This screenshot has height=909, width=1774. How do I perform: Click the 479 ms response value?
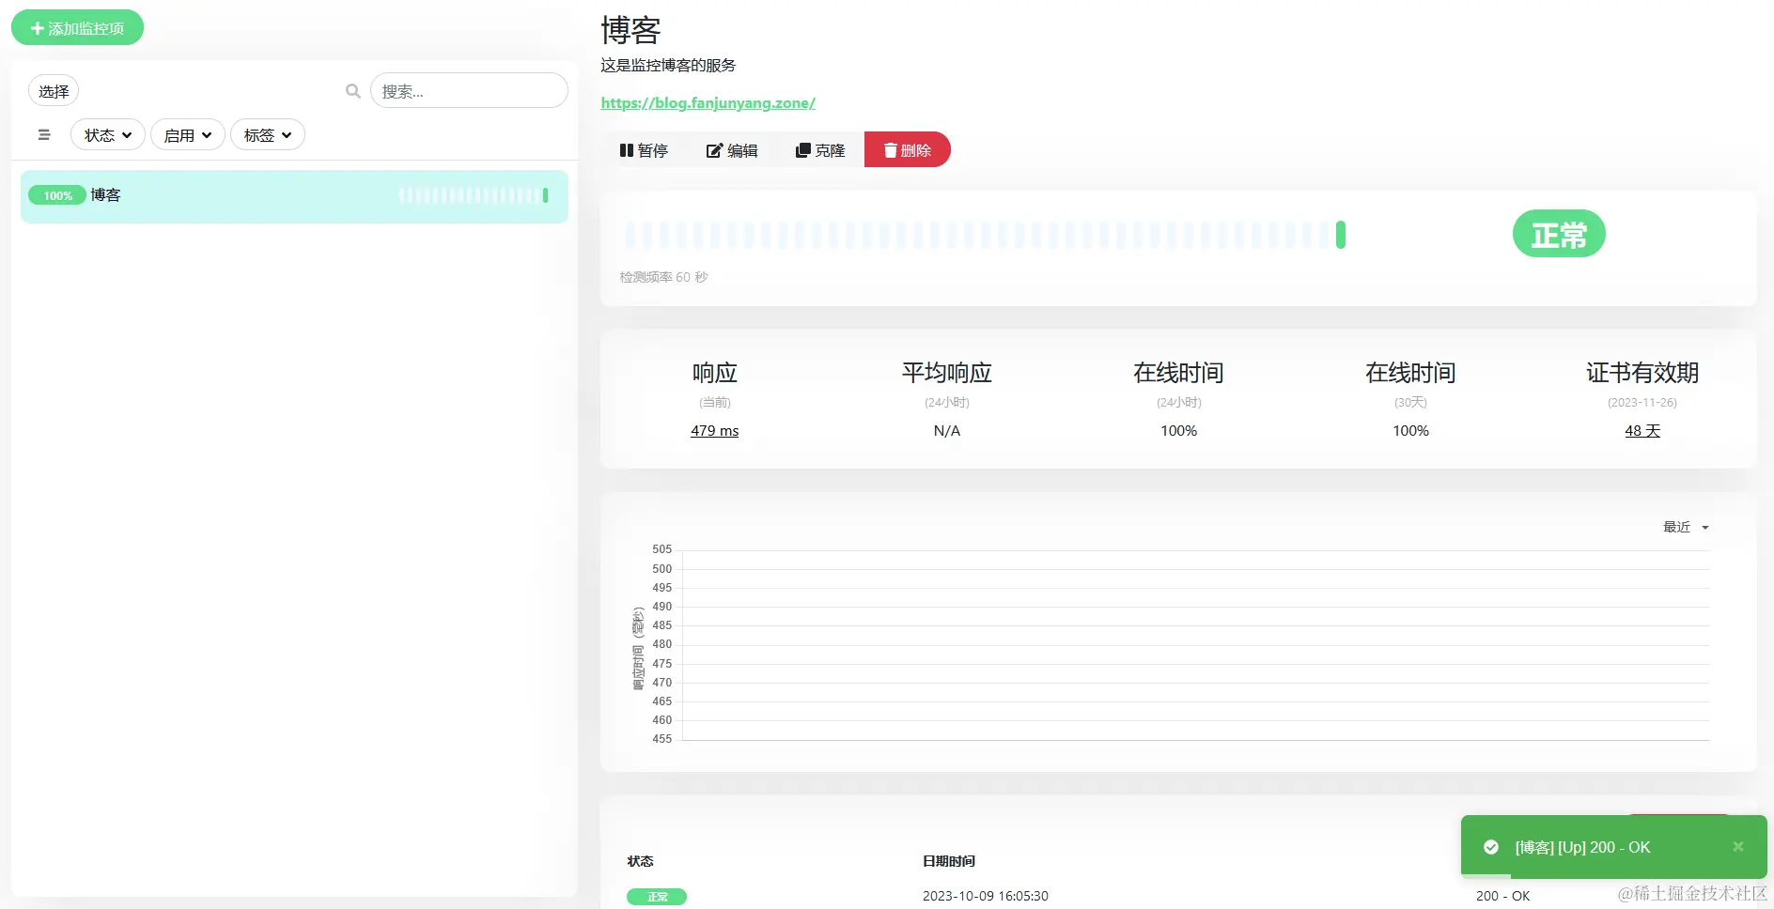click(x=714, y=430)
